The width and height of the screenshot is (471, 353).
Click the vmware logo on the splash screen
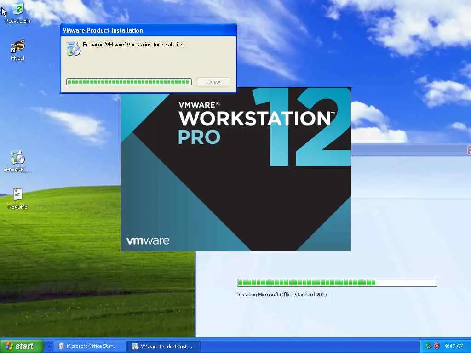tap(148, 240)
